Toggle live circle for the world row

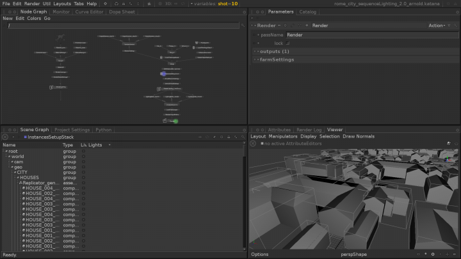pyautogui.click(x=83, y=156)
